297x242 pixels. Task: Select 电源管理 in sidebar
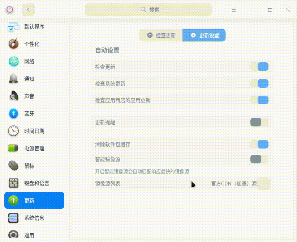34,149
